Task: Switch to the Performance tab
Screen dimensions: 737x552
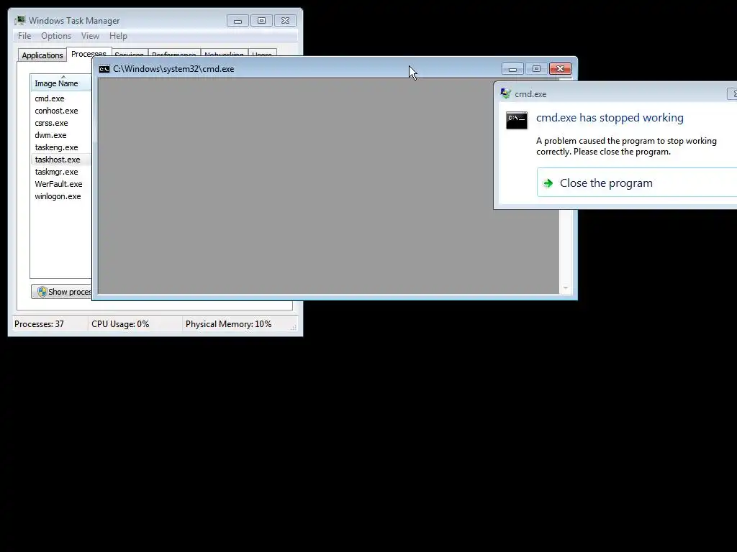Action: (x=174, y=53)
